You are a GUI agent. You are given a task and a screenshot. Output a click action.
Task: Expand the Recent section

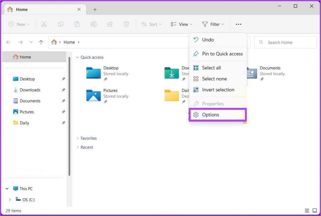pyautogui.click(x=78, y=147)
